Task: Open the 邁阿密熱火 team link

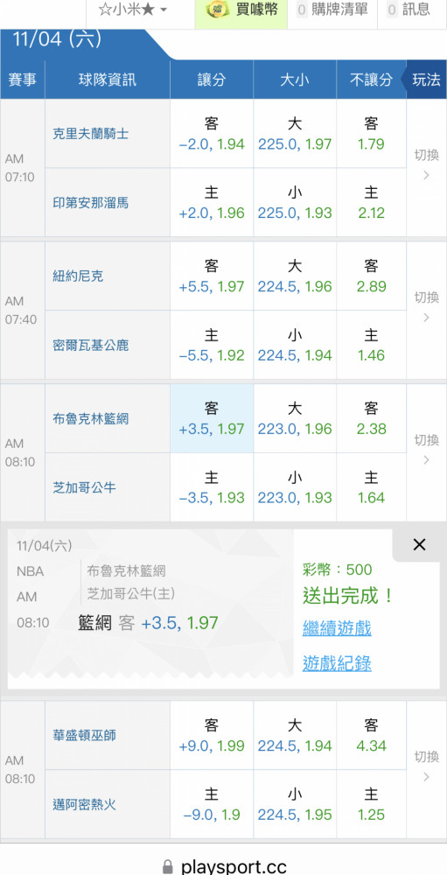Action: pyautogui.click(x=84, y=804)
